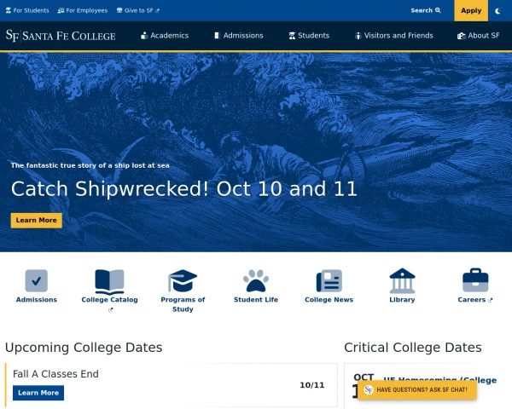Open the About SF navigation menu

point(479,36)
